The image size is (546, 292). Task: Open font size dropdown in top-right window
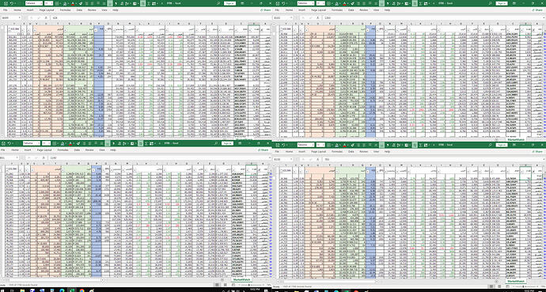[324, 3]
